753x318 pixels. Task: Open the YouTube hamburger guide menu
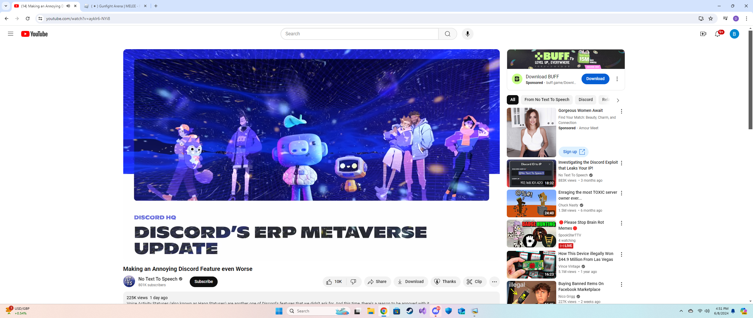click(x=11, y=34)
